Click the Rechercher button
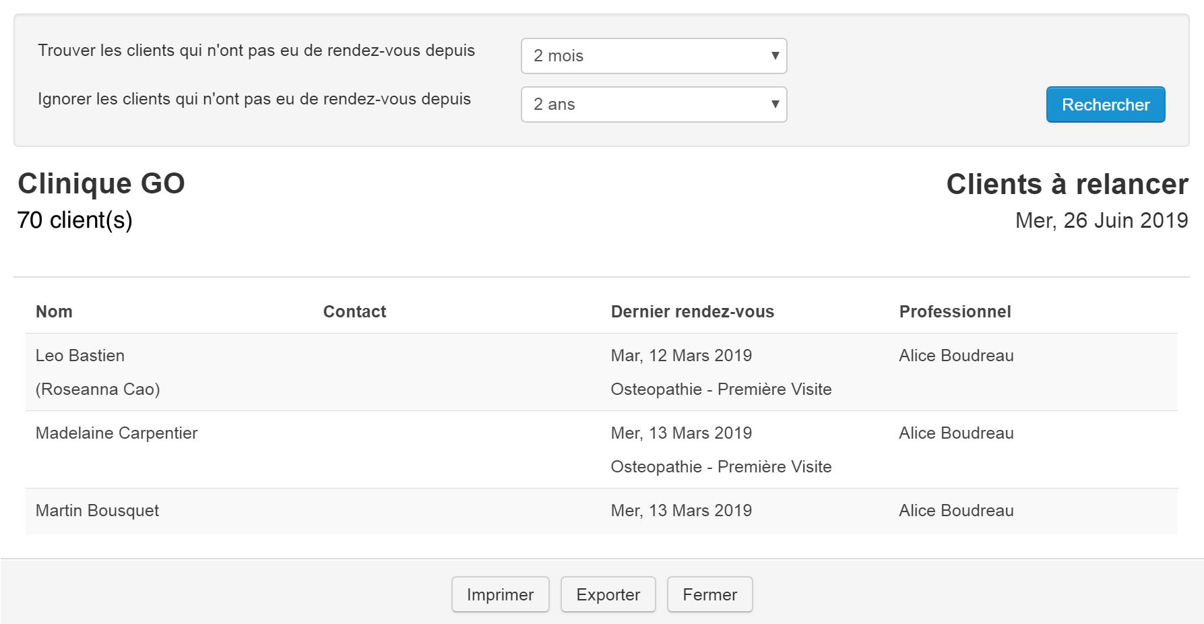 1106,104
